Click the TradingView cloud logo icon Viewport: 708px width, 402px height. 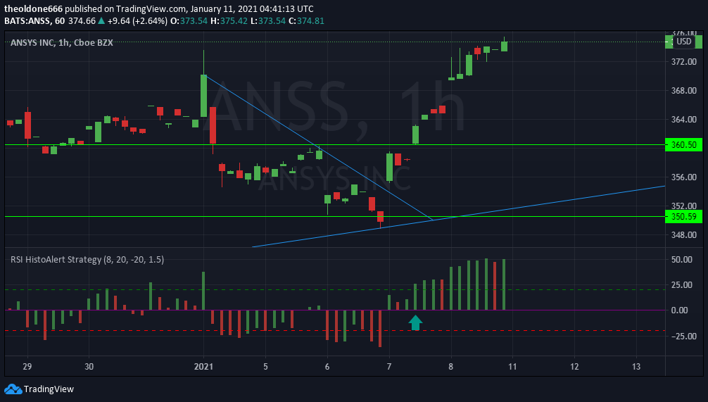[13, 389]
